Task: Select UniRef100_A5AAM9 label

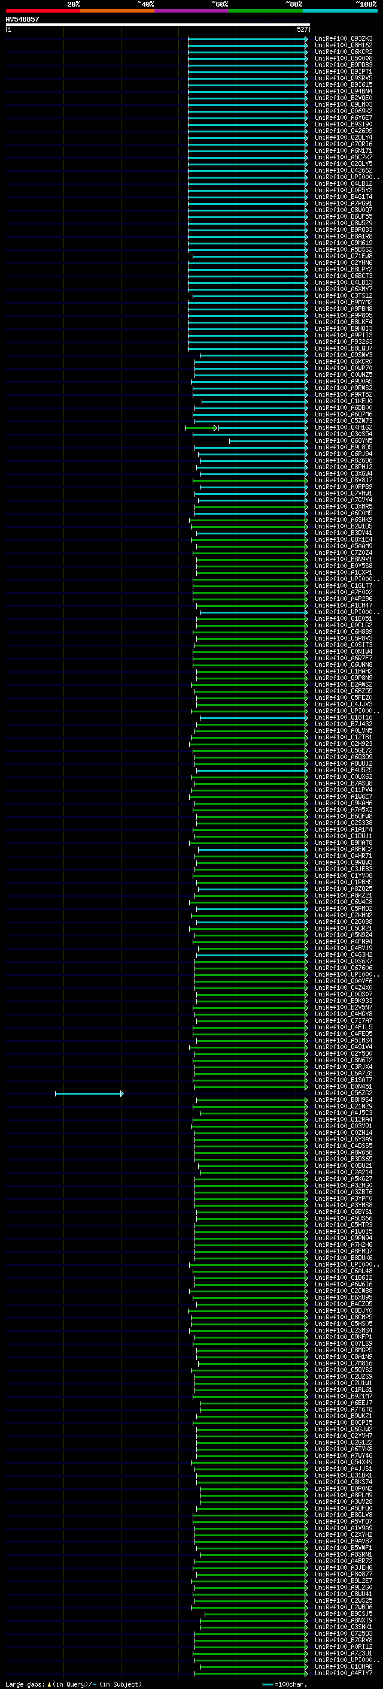Action: [344, 546]
